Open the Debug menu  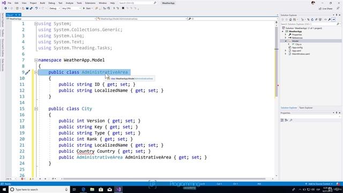(x=51, y=3)
